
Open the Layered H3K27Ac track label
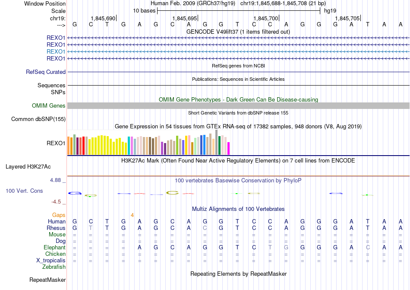pos(28,166)
